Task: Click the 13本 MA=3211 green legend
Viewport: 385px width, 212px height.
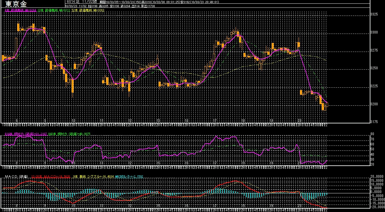Action: point(54,10)
